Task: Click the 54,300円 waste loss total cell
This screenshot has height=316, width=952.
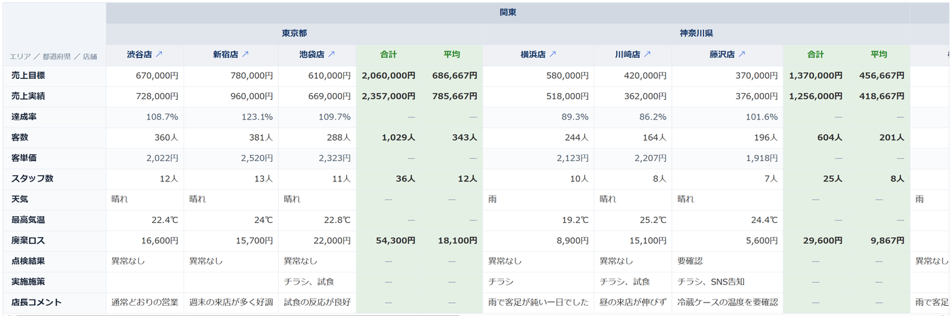Action: click(x=388, y=241)
